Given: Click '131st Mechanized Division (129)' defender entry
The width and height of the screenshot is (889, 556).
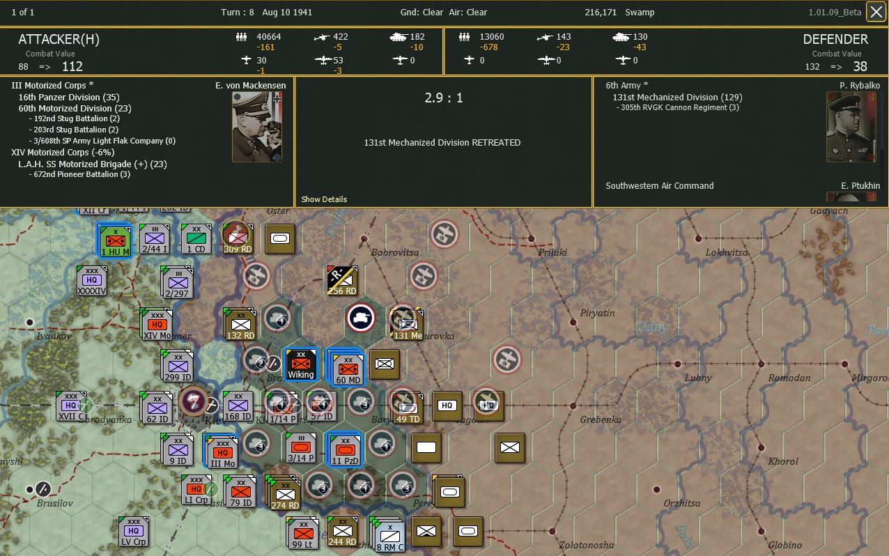Looking at the screenshot, I should pos(677,98).
